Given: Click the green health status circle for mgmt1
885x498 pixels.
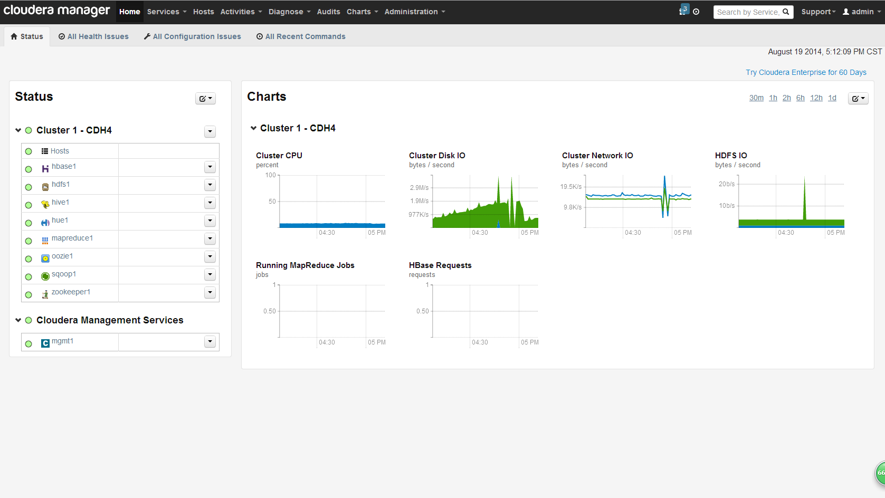Looking at the screenshot, I should [x=28, y=344].
